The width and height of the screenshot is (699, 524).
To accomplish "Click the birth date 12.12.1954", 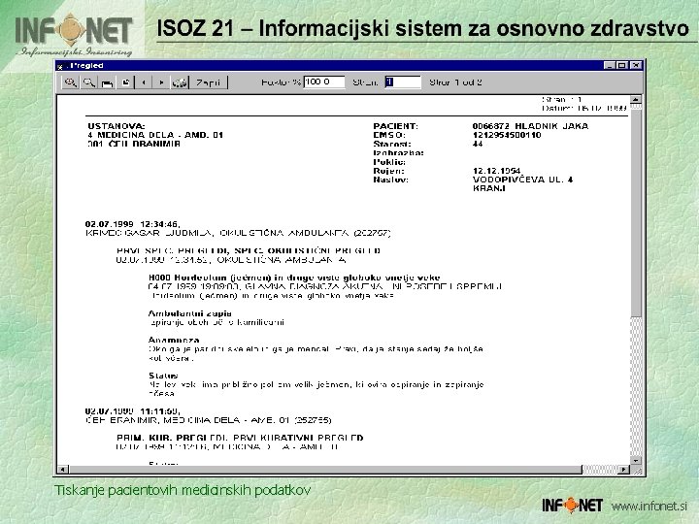I will tap(497, 171).
